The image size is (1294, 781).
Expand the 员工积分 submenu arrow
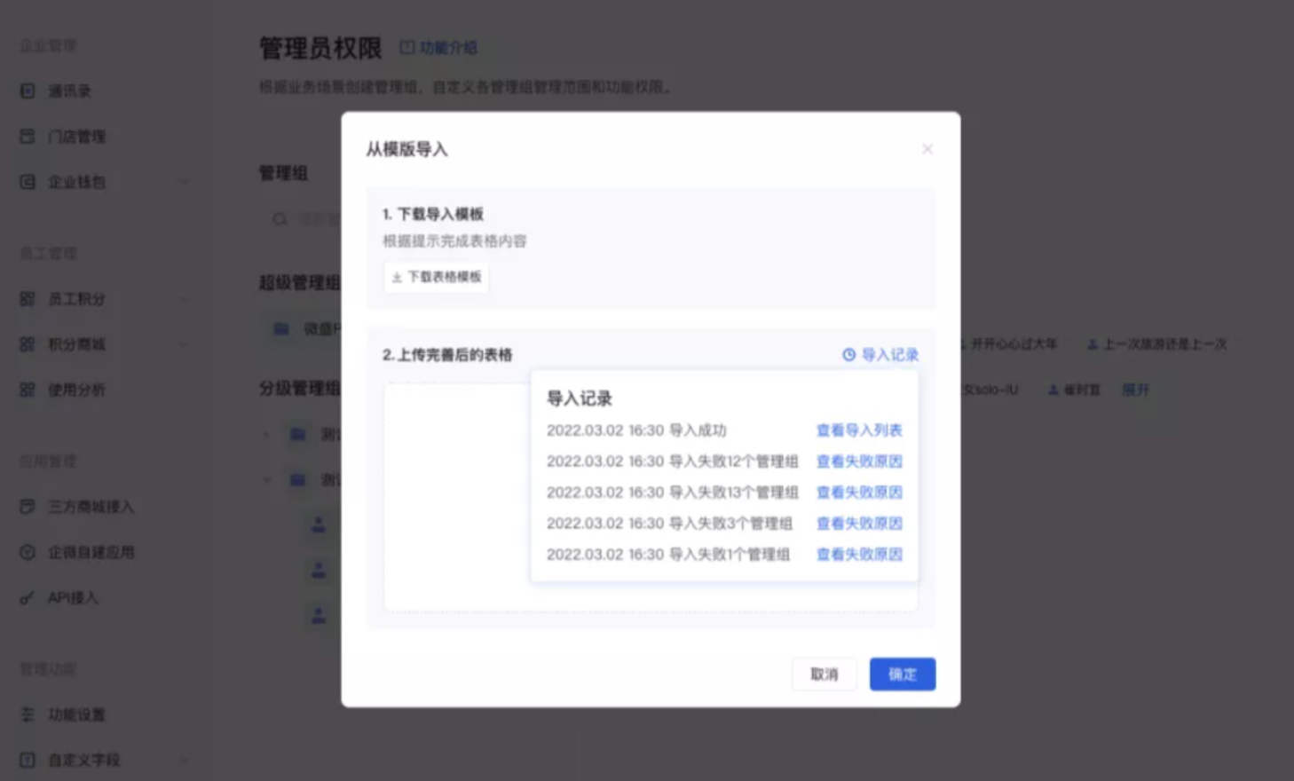(x=183, y=299)
